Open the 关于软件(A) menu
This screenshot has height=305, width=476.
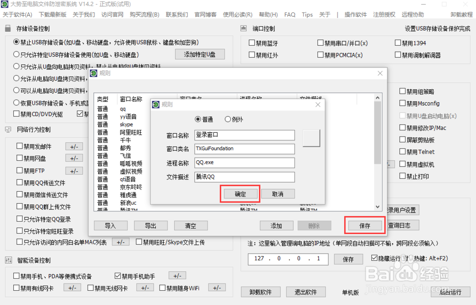(17, 15)
